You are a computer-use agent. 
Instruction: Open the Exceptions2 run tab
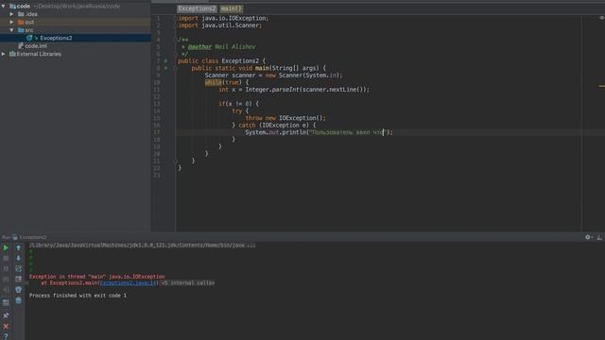tap(29, 237)
